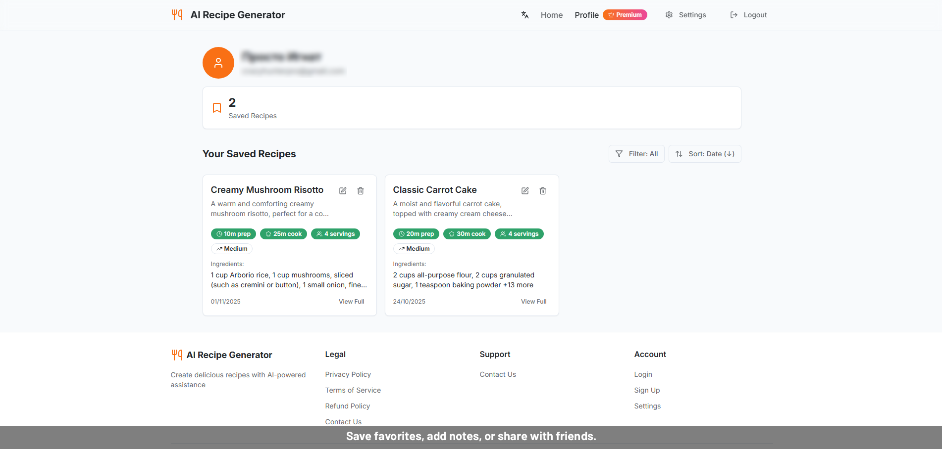Click the orange user avatar icon
Screen dimensions: 942x449
click(218, 63)
